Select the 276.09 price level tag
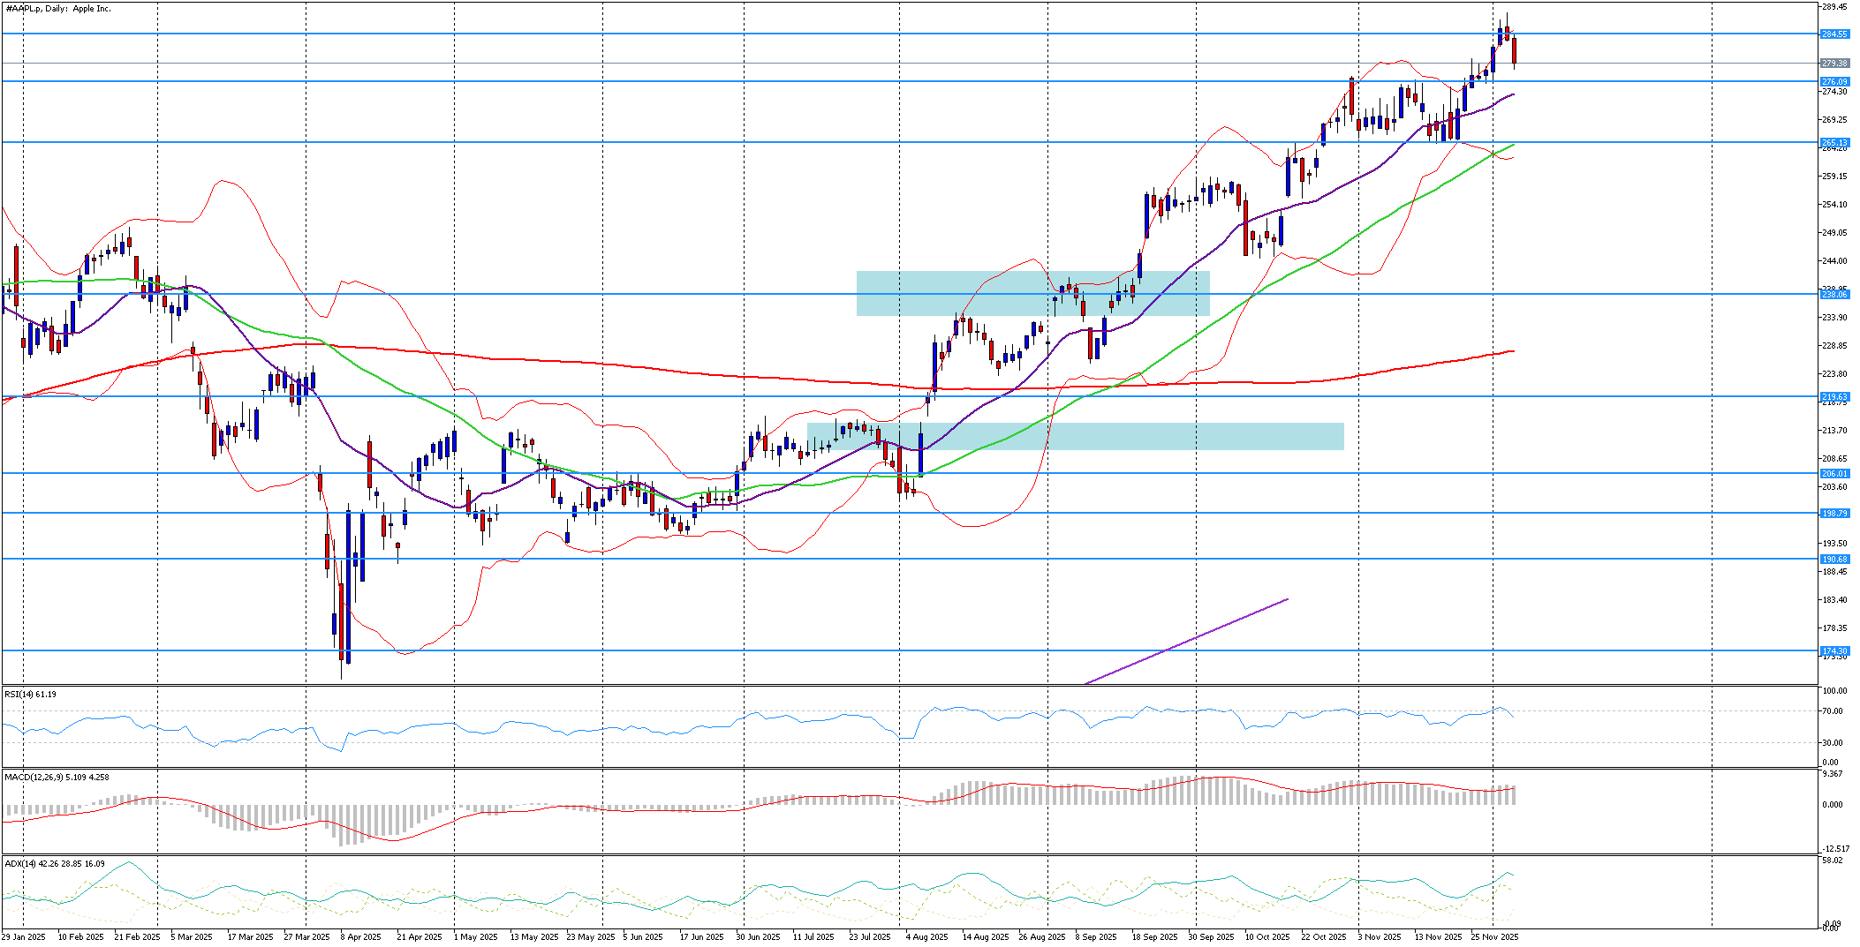Image resolution: width=1860 pixels, height=947 pixels. click(1834, 82)
